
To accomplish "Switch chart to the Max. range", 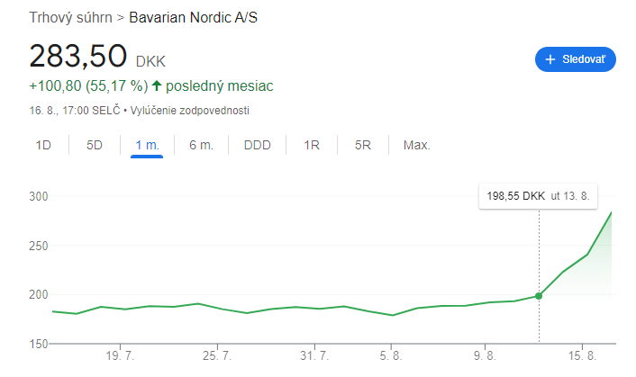I will click(x=416, y=145).
